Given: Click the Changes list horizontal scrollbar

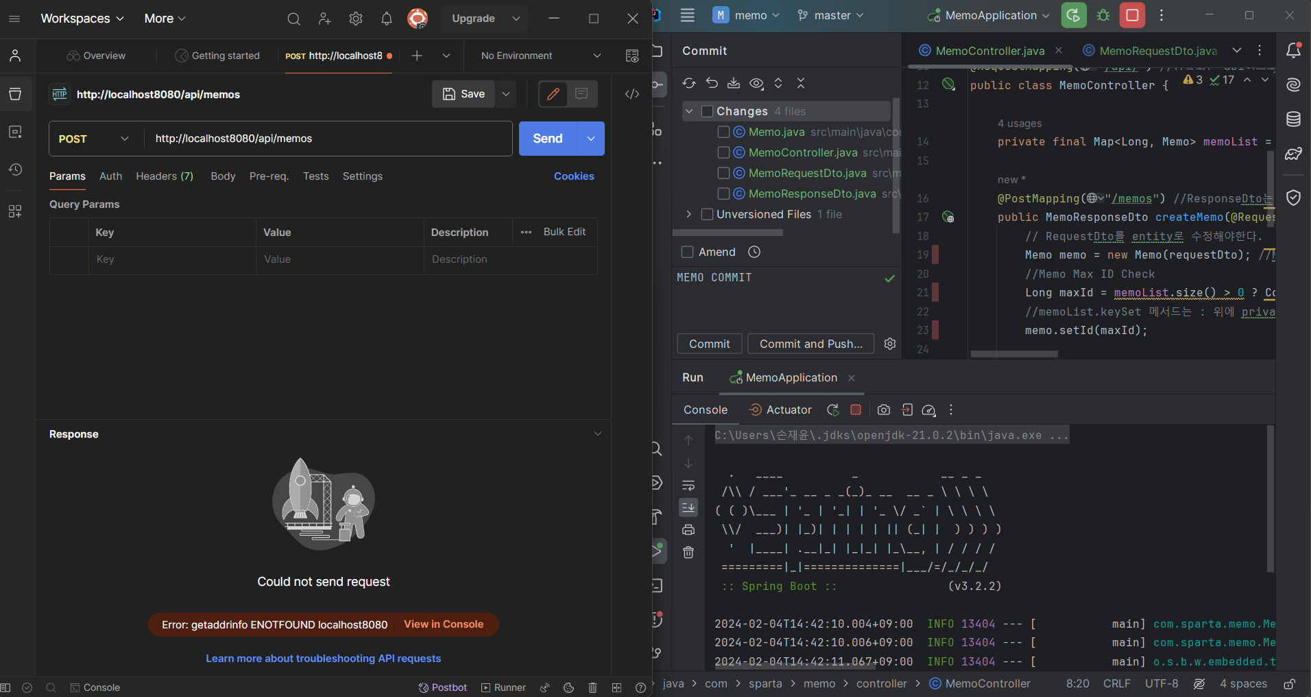Looking at the screenshot, I should (x=727, y=233).
